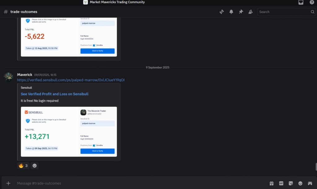
Task: Open the Market Mavericks Trading Community server menu
Action: pos(115,2)
